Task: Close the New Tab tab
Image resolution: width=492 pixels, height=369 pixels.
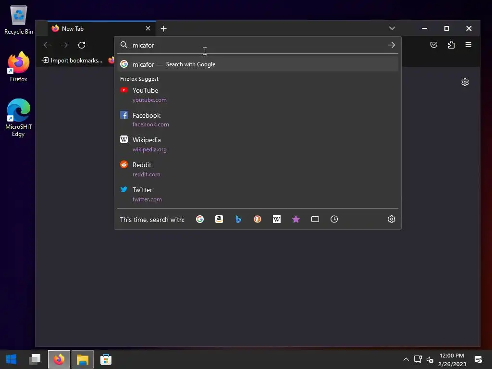Action: pos(148,28)
